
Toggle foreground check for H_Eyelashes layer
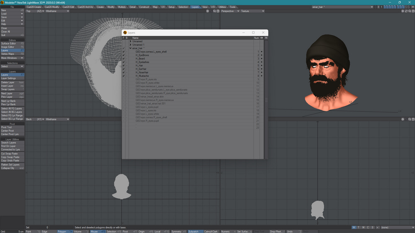(123, 62)
